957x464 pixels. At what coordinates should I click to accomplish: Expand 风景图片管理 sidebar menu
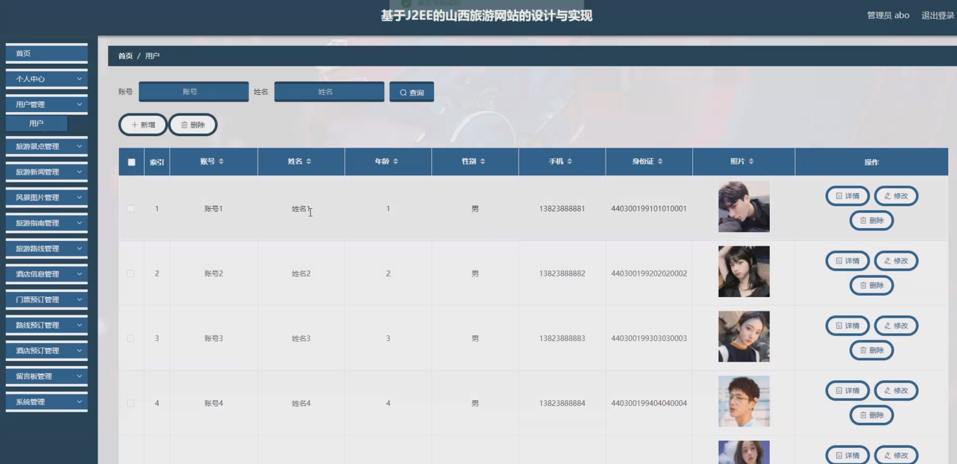coord(46,198)
